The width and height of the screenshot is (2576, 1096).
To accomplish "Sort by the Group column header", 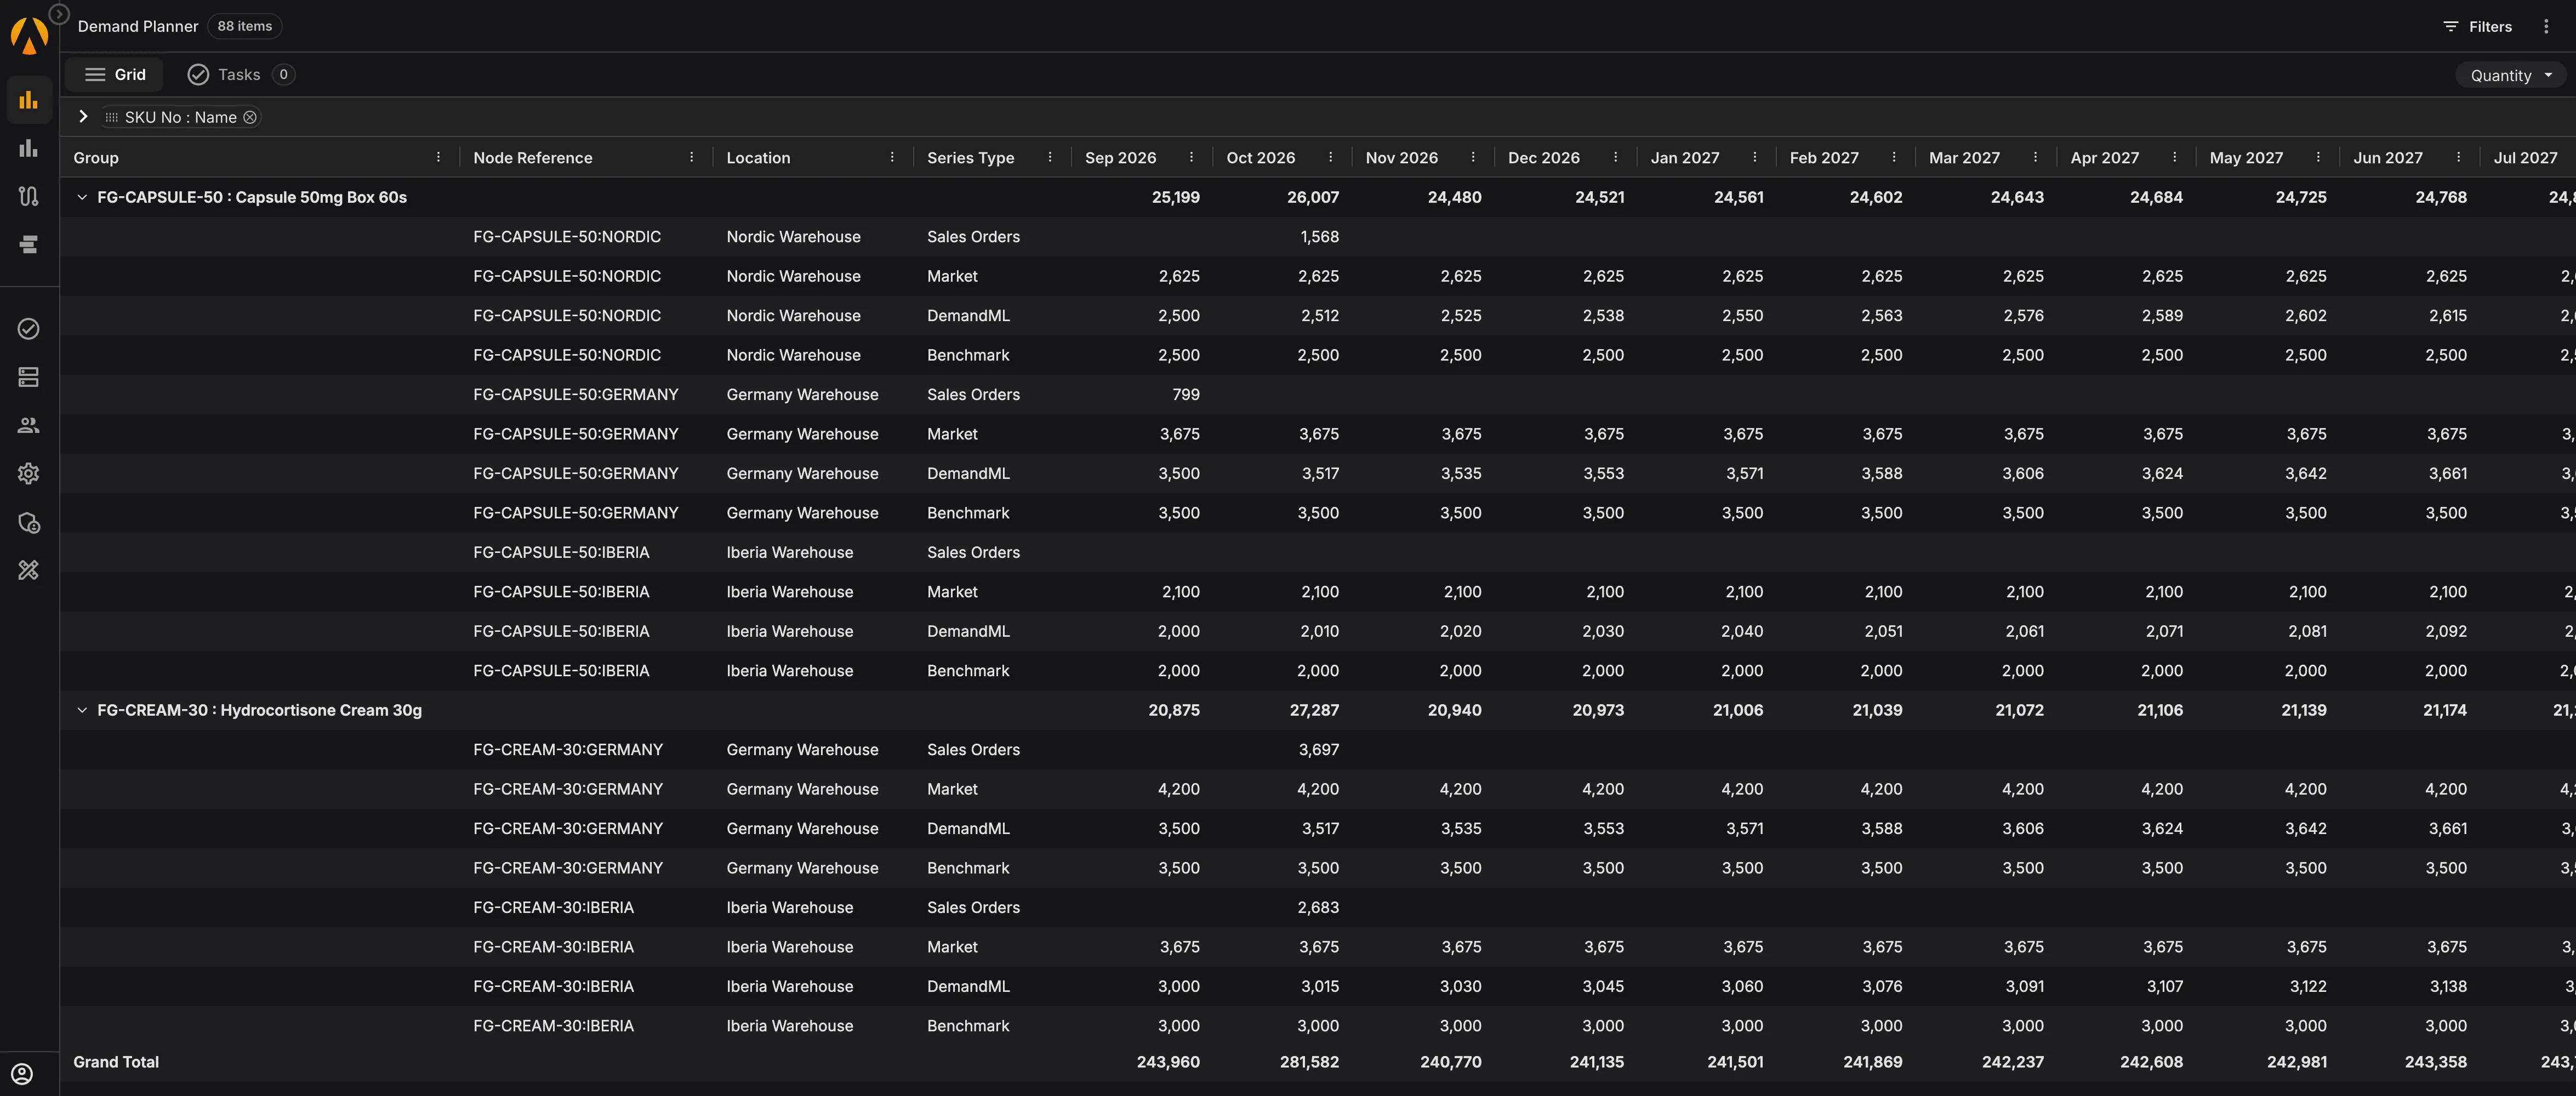I will coord(96,158).
